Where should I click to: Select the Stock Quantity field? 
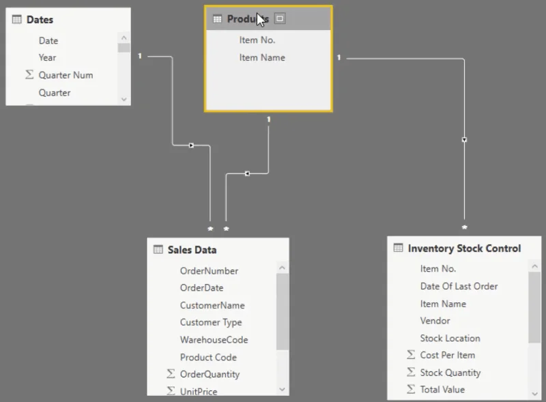click(450, 373)
